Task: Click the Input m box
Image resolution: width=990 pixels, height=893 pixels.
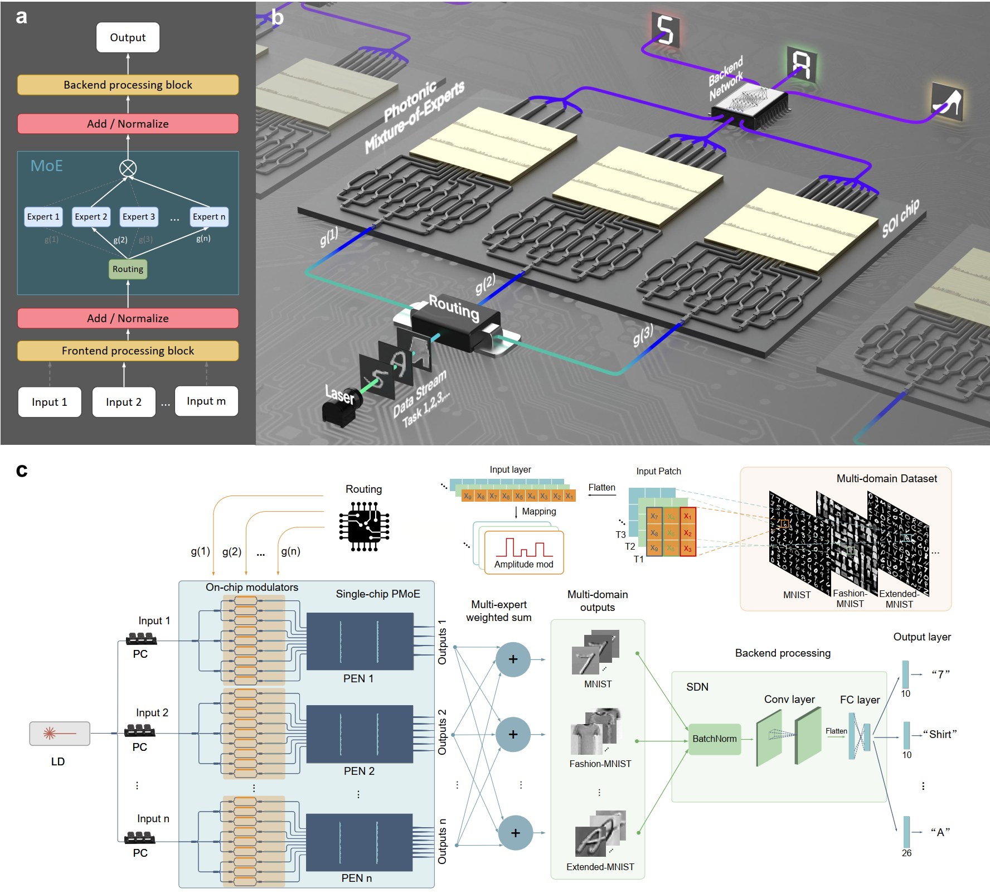Action: 206,401
